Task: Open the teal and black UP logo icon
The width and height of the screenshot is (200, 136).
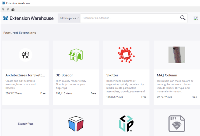Action: (x=126, y=124)
